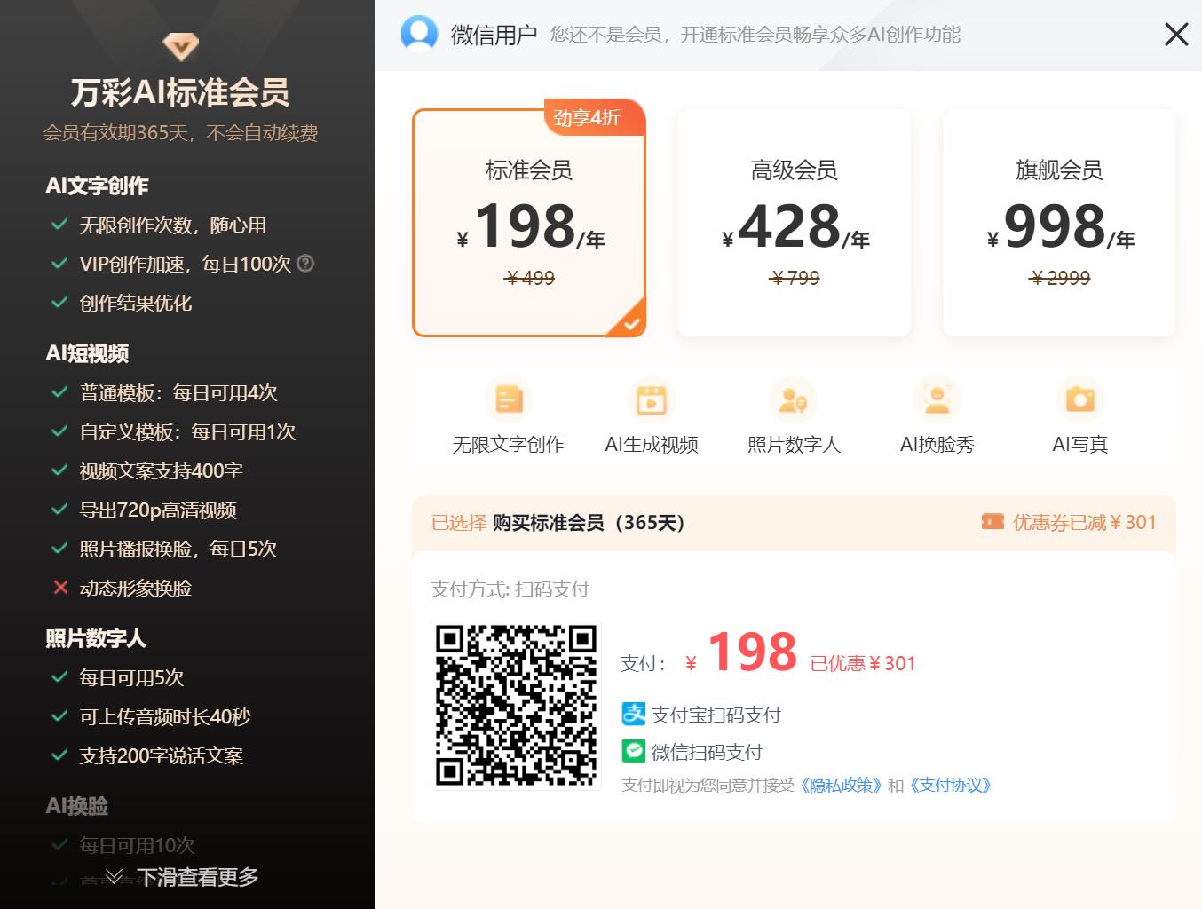Viewport: 1202px width, 909px height.
Task: Click the help icon beside 每日100次
Action: pos(305,264)
